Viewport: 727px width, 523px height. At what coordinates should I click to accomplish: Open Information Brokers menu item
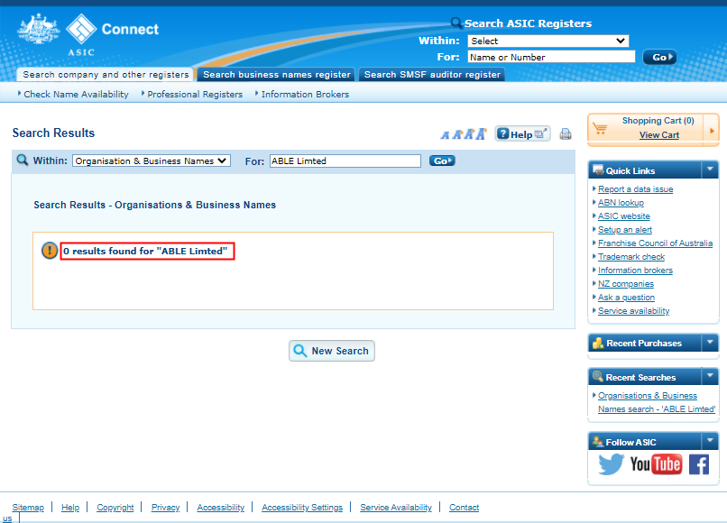pyautogui.click(x=305, y=94)
